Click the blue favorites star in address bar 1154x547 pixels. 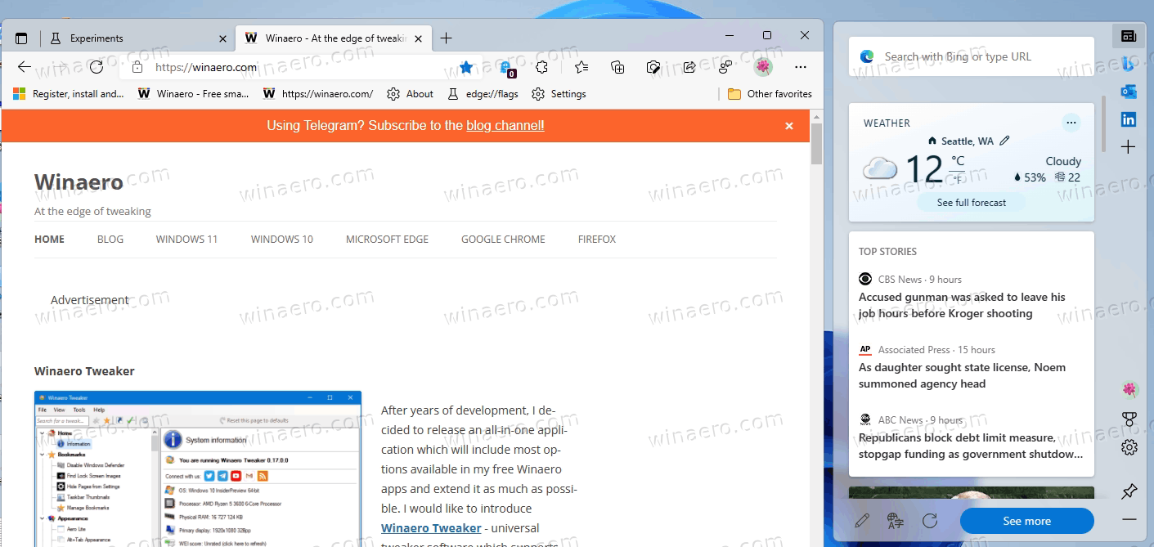(x=466, y=67)
